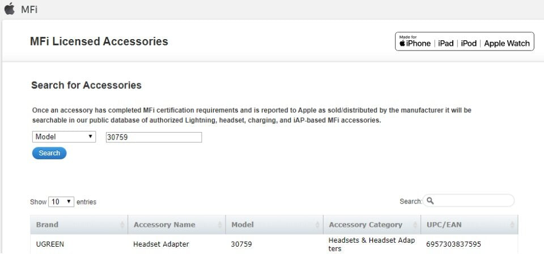This screenshot has width=544, height=254.
Task: Select the Accessory Name column header
Action: point(164,225)
